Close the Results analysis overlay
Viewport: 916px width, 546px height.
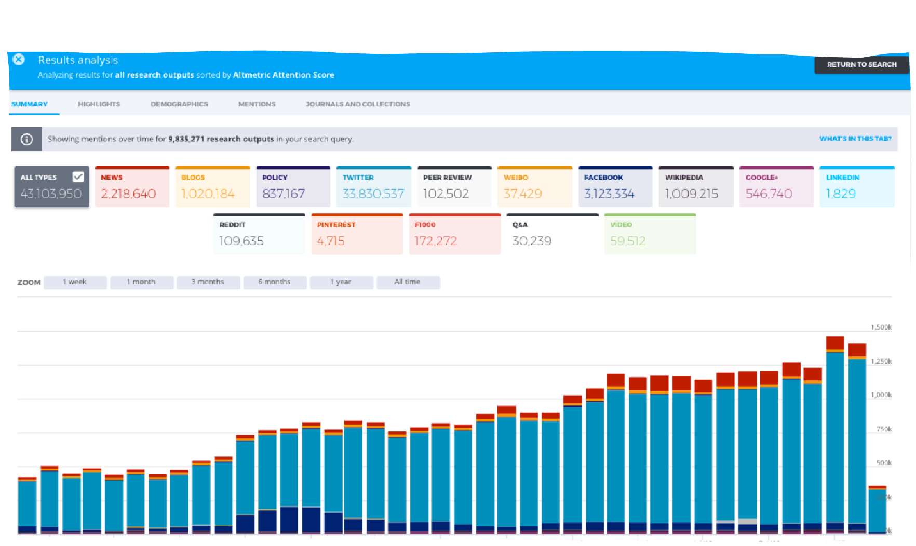pos(19,59)
